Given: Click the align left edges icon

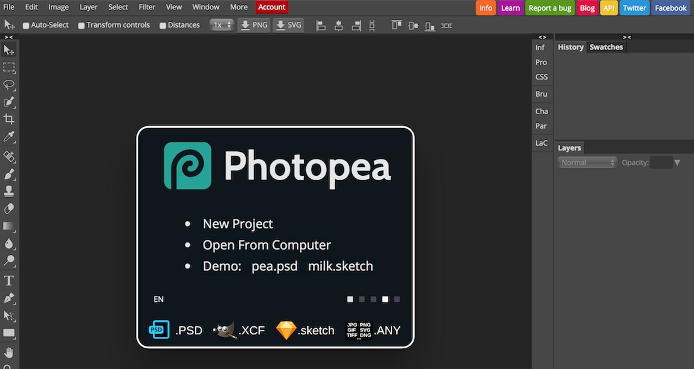Looking at the screenshot, I should tap(321, 26).
